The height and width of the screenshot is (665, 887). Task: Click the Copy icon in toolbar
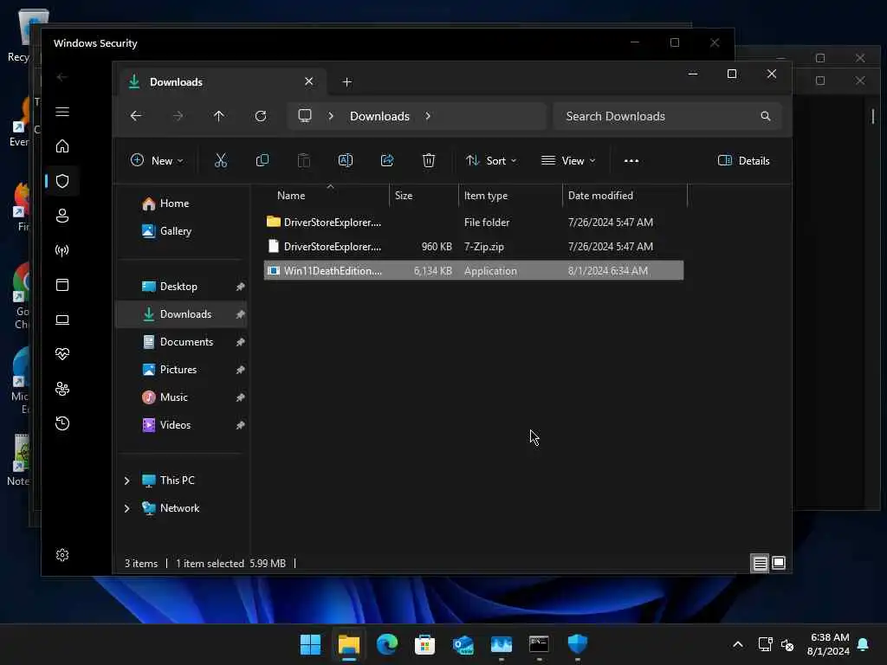coord(262,160)
